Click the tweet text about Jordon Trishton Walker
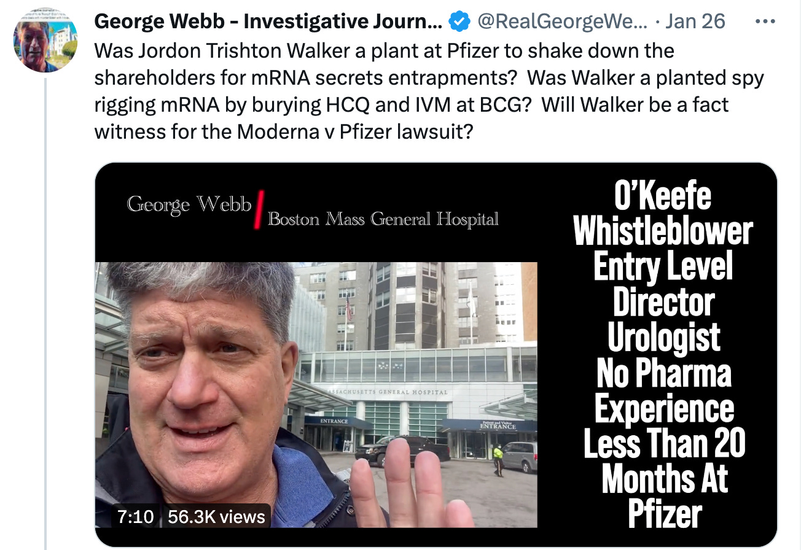The height and width of the screenshot is (550, 801). [428, 91]
